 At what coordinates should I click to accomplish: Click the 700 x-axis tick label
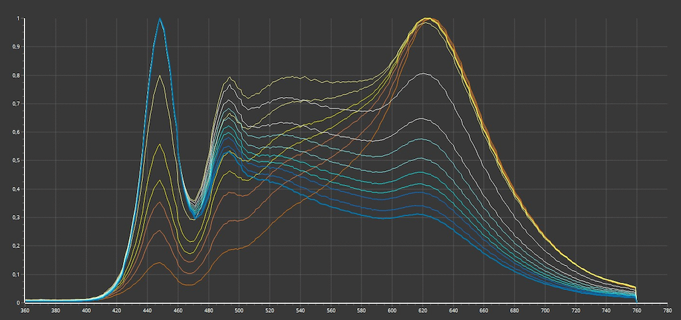(545, 310)
